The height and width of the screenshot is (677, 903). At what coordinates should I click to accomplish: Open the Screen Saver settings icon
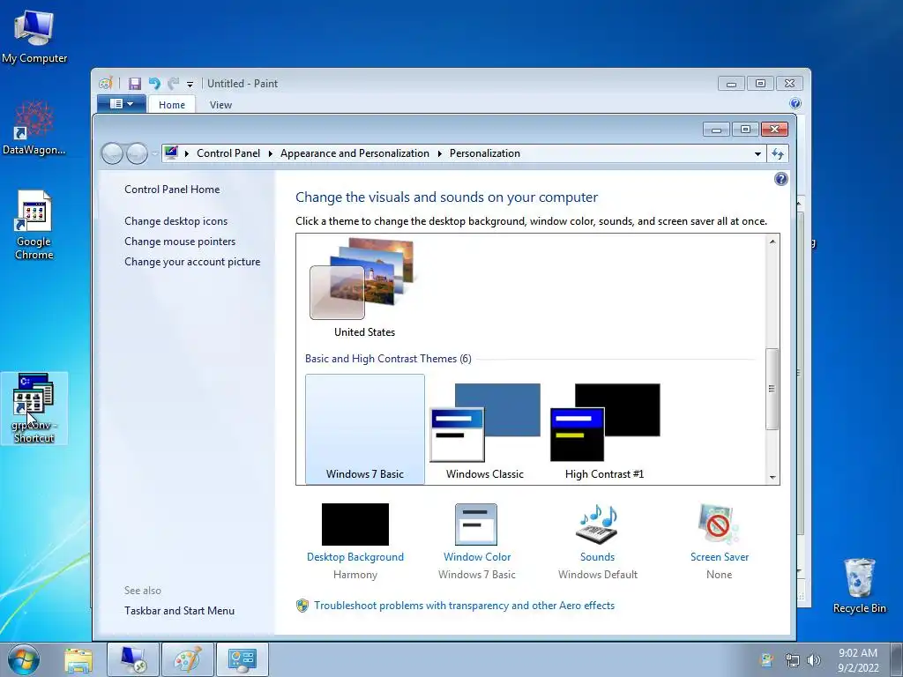coord(718,524)
